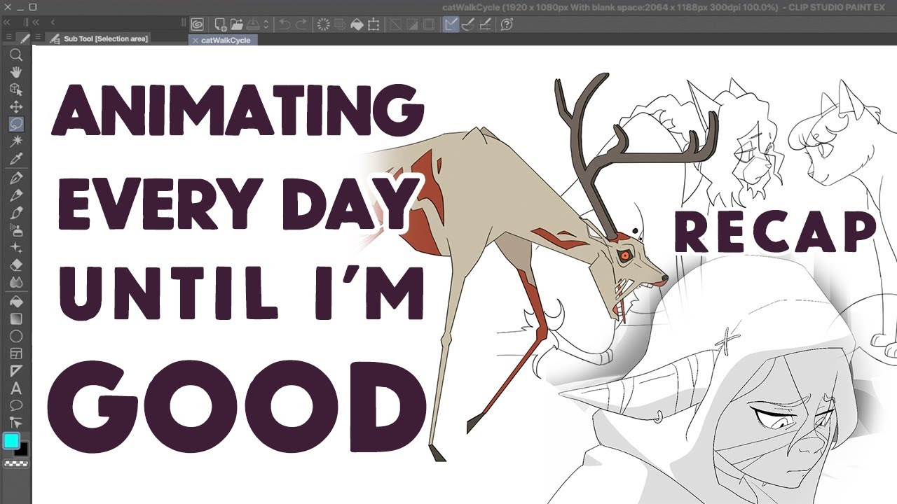Select the Balloon tool
Viewport: 897px width, 504px height.
(x=15, y=405)
